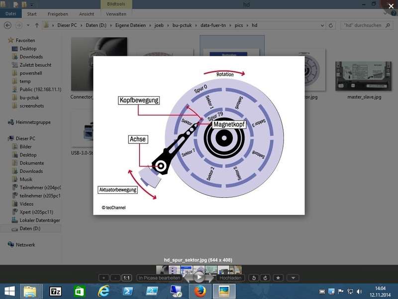The width and height of the screenshot is (398, 299).
Task: Open Recent locations dropdown arrow
Action: 28,25
